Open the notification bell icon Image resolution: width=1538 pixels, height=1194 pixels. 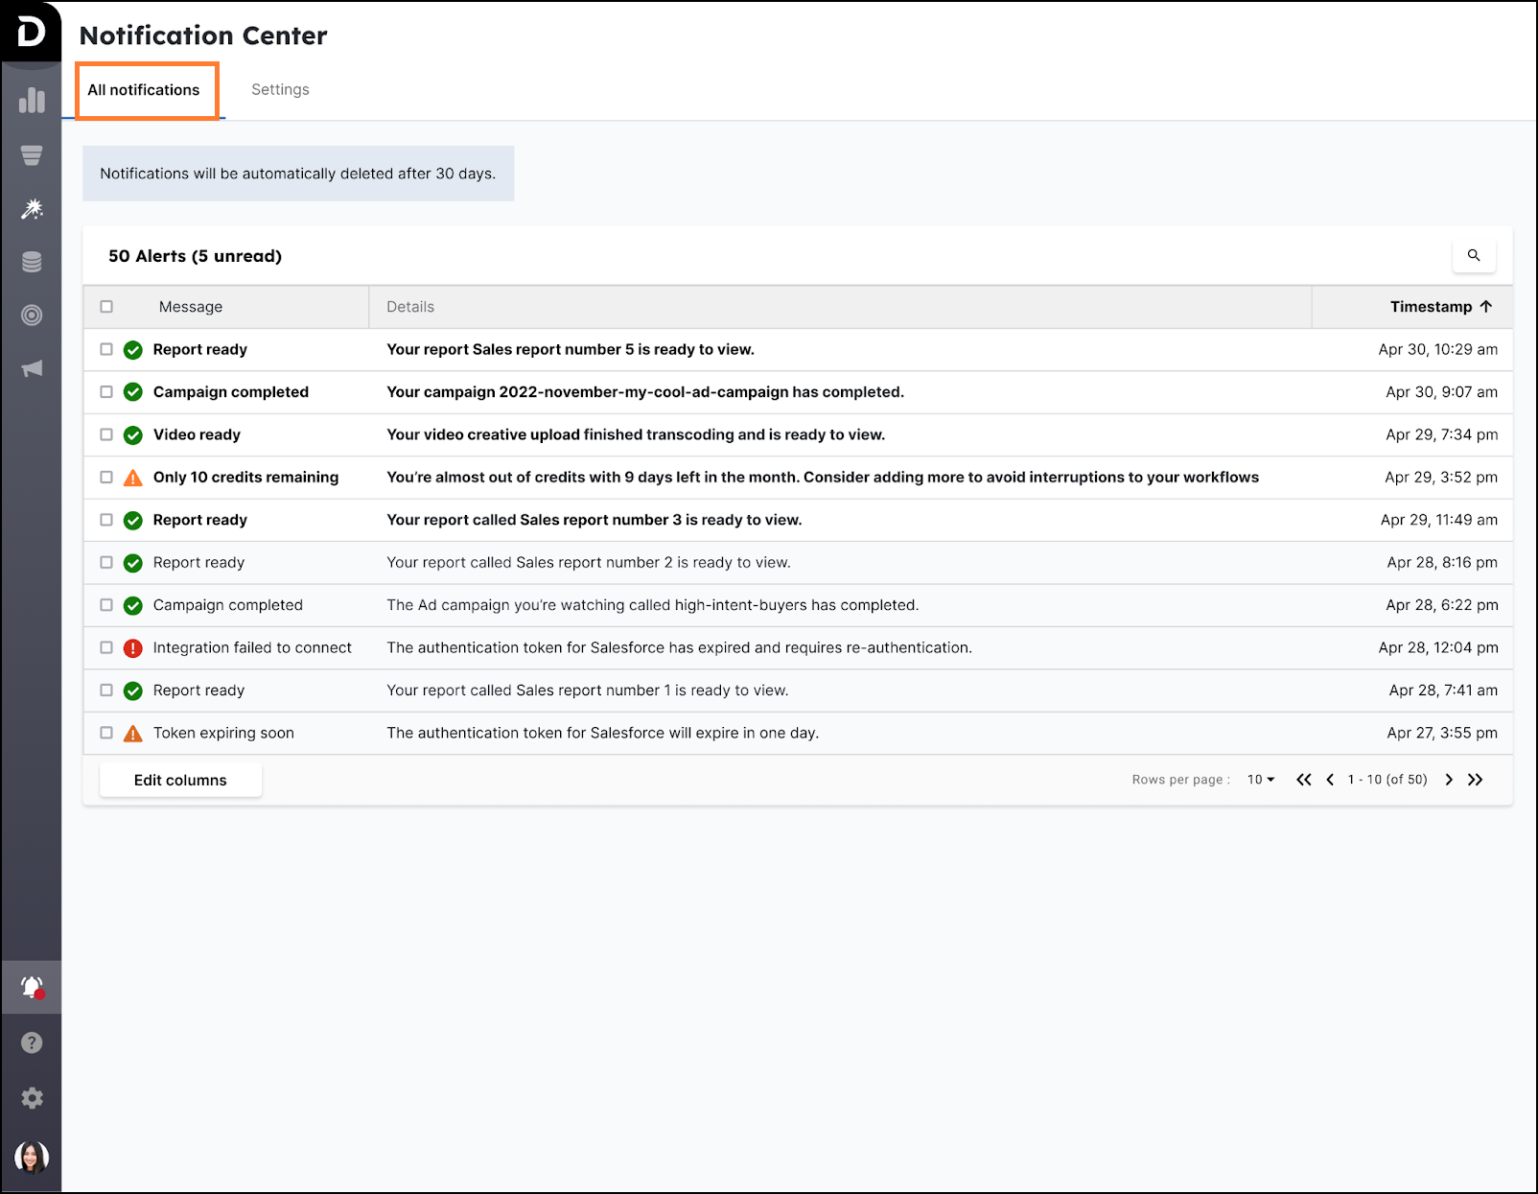pos(32,987)
